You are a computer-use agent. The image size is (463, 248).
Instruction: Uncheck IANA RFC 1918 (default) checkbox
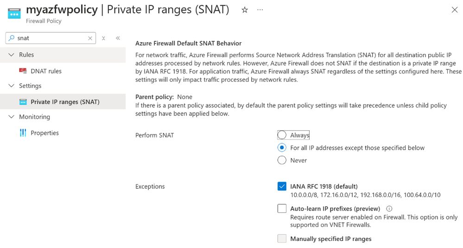pyautogui.click(x=282, y=186)
